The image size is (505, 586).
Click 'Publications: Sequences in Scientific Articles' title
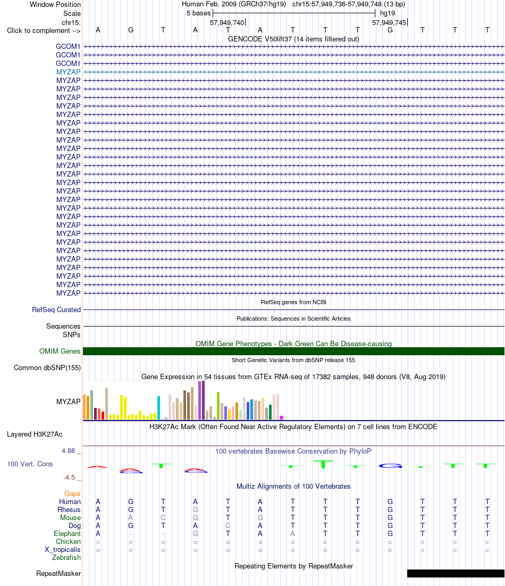tap(293, 319)
